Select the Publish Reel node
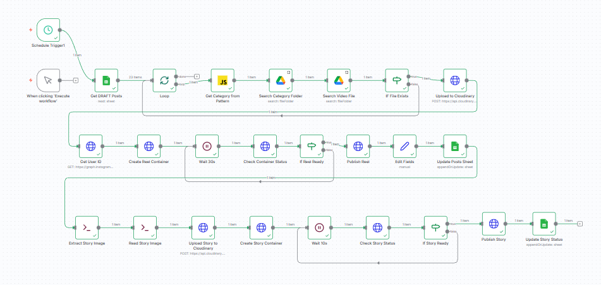The image size is (601, 285). [x=358, y=146]
